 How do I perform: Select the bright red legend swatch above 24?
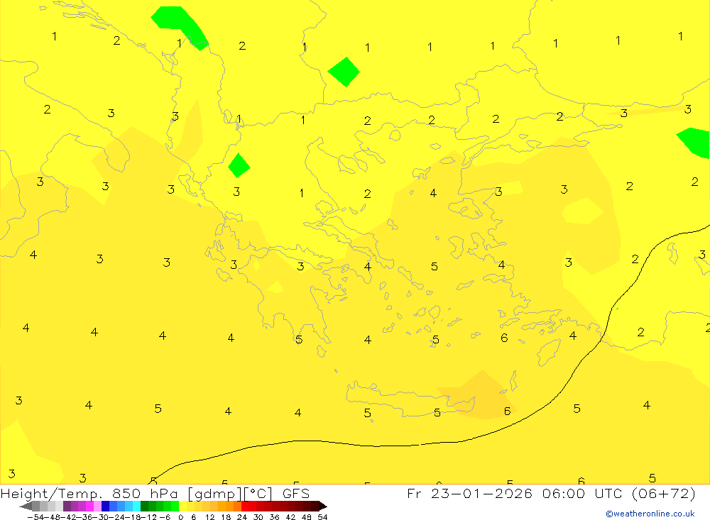245,506
